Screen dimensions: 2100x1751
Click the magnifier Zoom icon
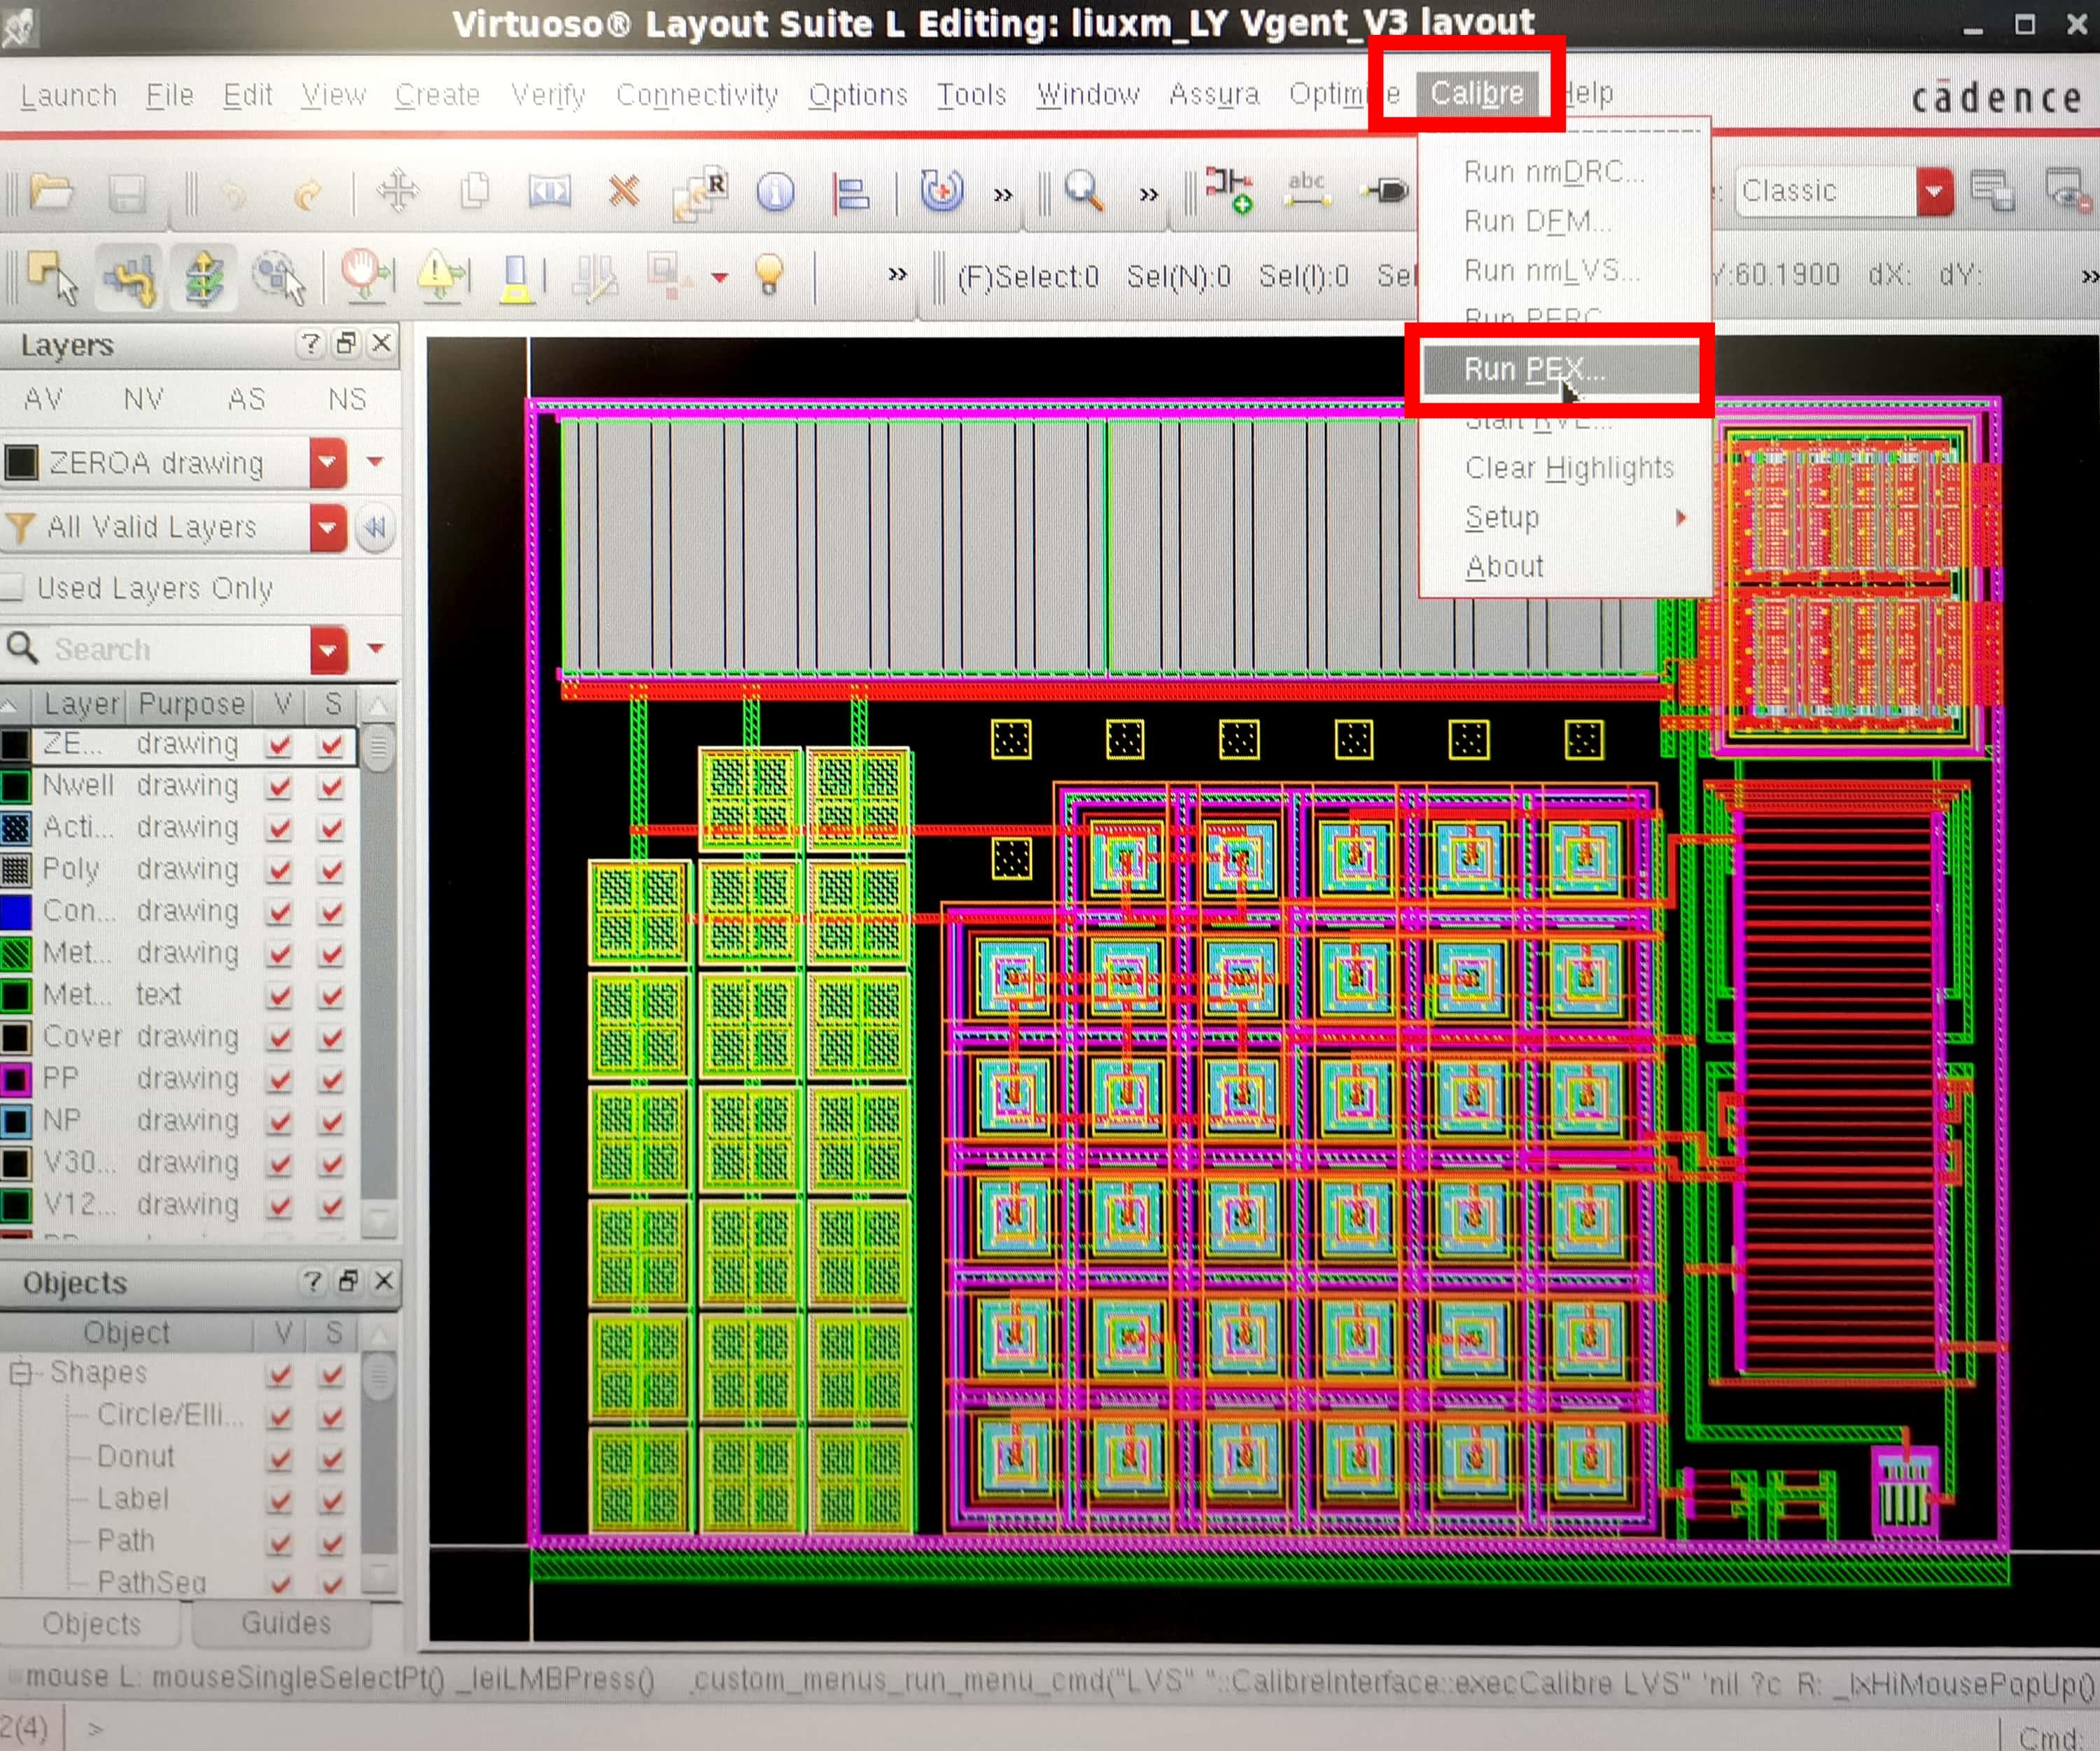point(1083,190)
